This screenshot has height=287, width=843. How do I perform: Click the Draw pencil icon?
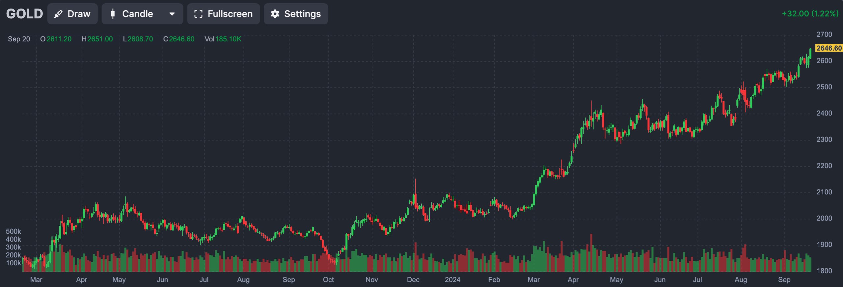pyautogui.click(x=59, y=14)
